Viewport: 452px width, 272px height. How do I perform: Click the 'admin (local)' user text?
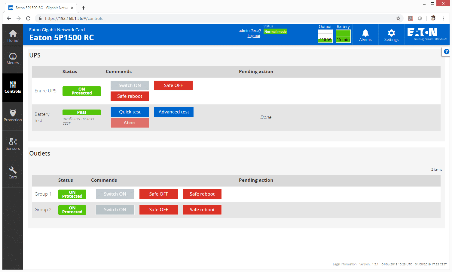pyautogui.click(x=249, y=31)
